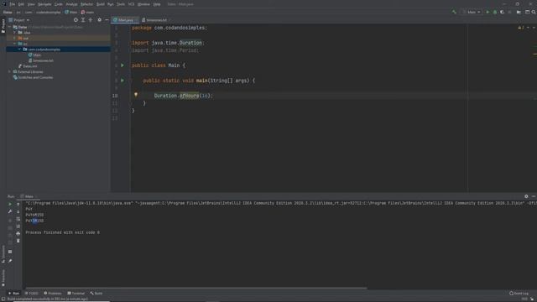This screenshot has width=537, height=302.
Task: Click Expand All icon in Project panel
Action: [x=83, y=20]
